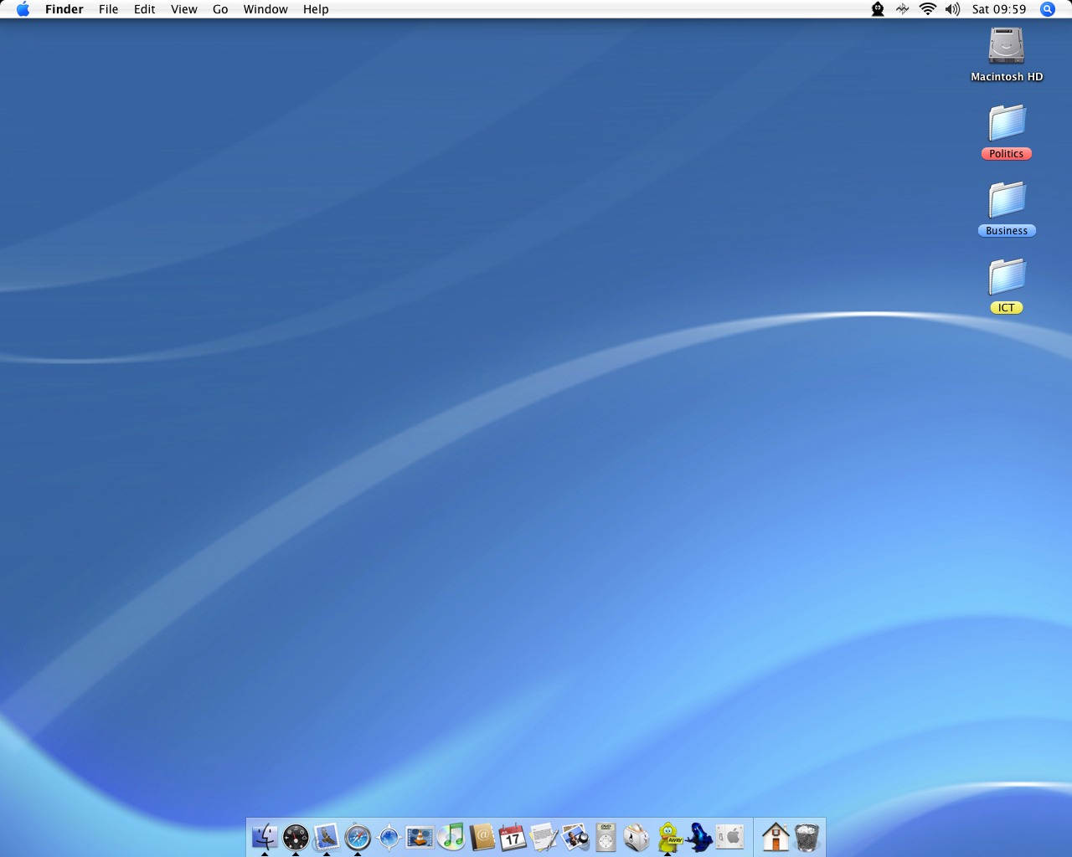The image size is (1072, 857).
Task: Open the Mail app in the Dock
Action: (x=327, y=836)
